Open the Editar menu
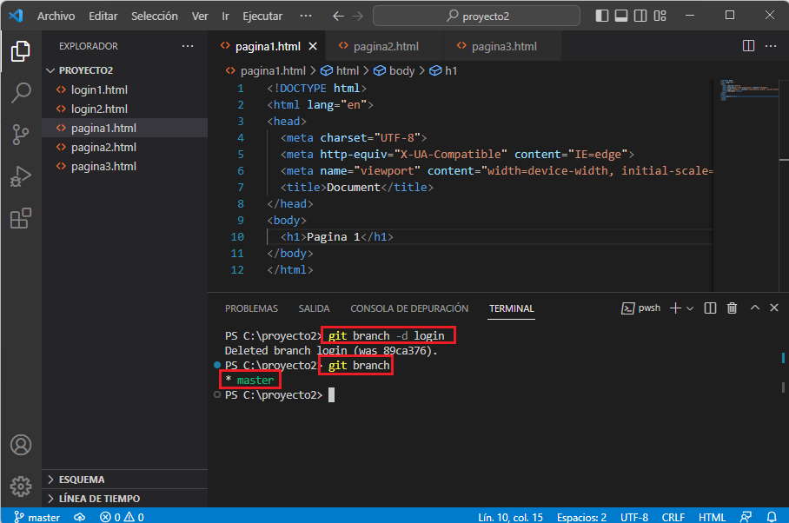Viewport: 789px width, 523px height. 103,17
